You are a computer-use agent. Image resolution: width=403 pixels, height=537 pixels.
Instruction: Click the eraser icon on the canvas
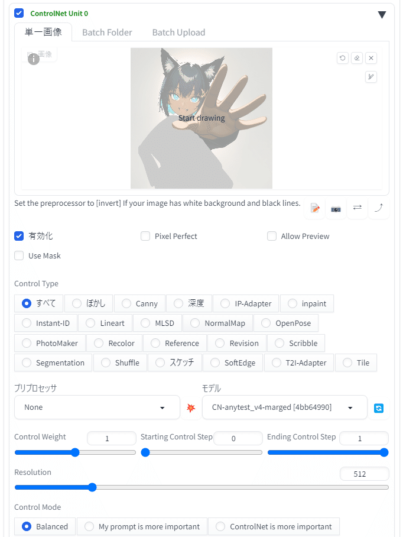[x=357, y=58]
